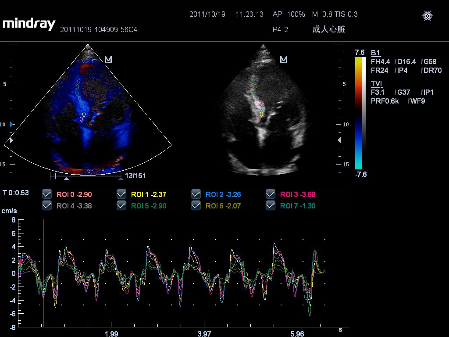Click the end triangle marker of the cine bar

[x=121, y=178]
